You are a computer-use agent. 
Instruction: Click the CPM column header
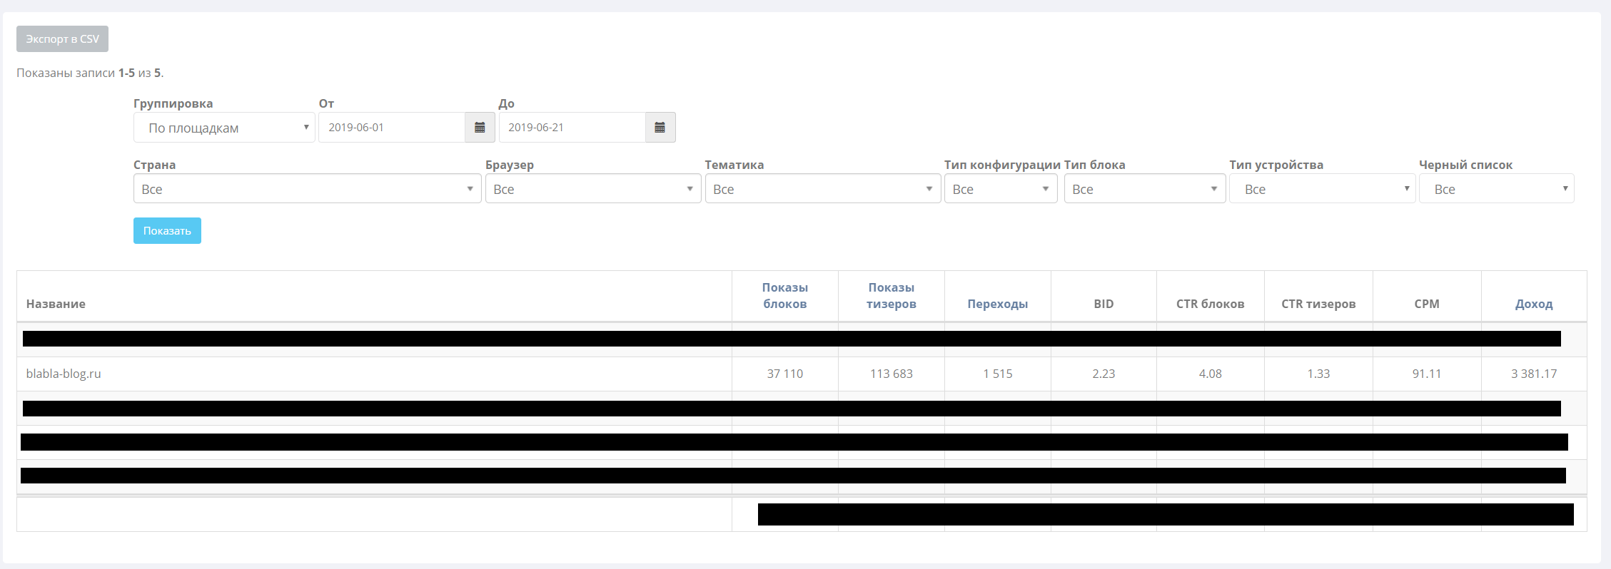1427,304
